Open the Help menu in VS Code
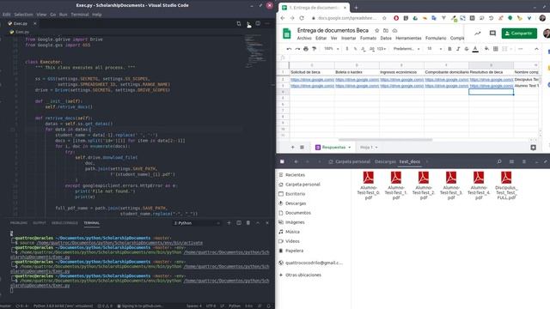 97,15
